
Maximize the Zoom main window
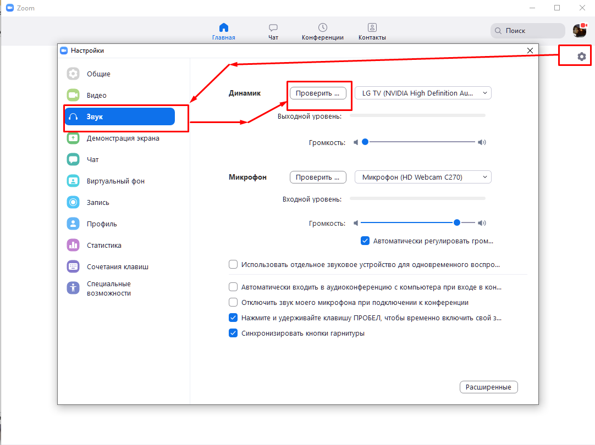coord(557,8)
